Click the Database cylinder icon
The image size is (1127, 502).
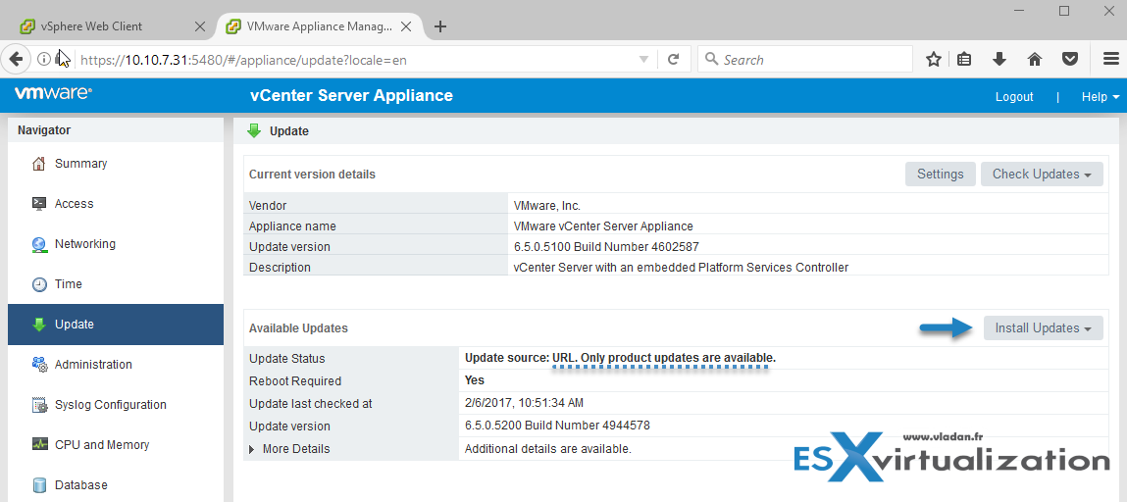[x=39, y=485]
